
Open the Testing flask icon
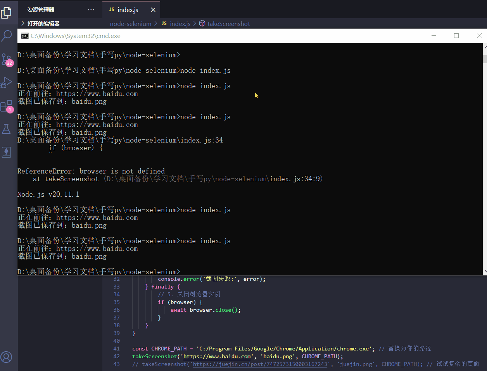6,129
